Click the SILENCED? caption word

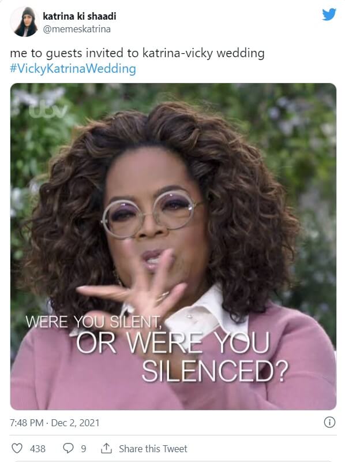[215, 371]
